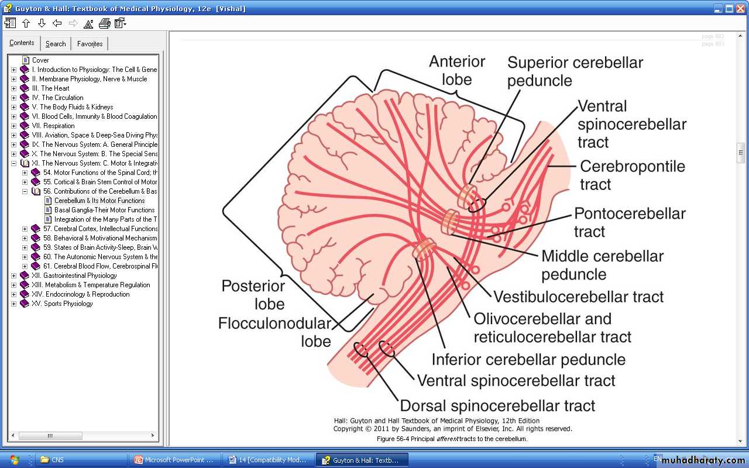The height and width of the screenshot is (468, 749).
Task: Go to next topic with down arrow
Action: pos(42,23)
